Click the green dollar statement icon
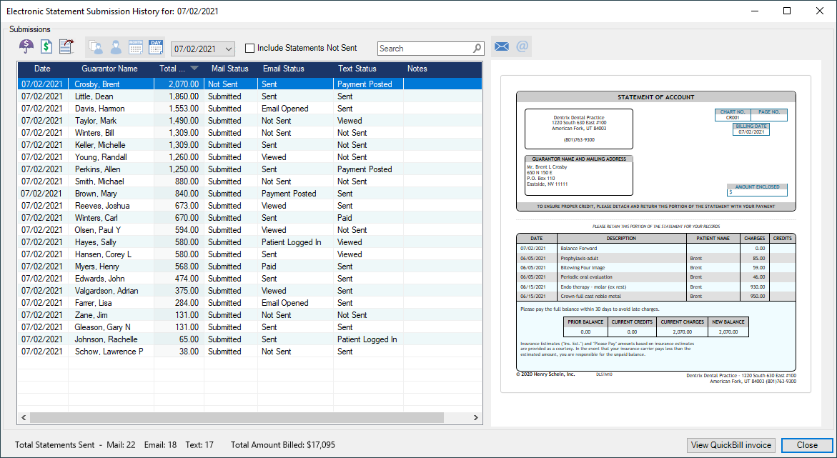 point(46,48)
